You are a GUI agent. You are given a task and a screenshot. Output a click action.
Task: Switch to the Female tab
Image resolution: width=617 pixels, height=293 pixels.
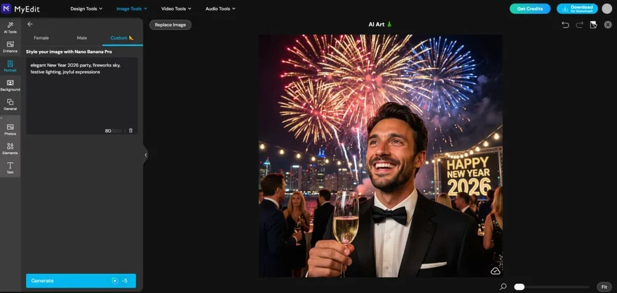tap(41, 38)
